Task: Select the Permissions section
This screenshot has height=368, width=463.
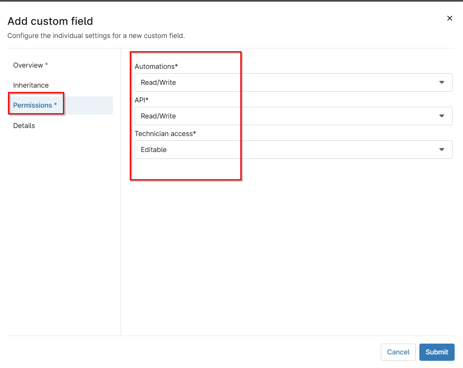Action: [x=35, y=105]
